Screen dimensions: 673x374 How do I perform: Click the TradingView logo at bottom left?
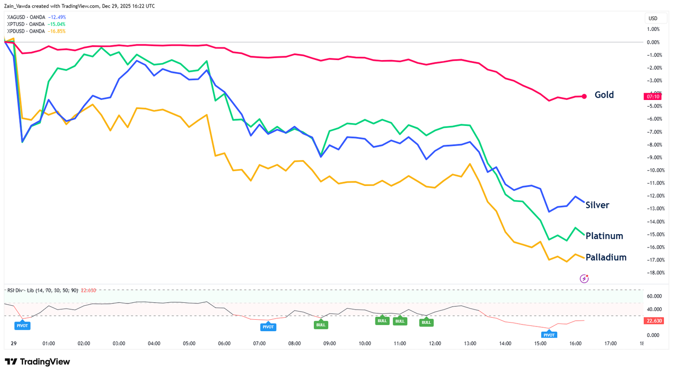[x=37, y=361]
